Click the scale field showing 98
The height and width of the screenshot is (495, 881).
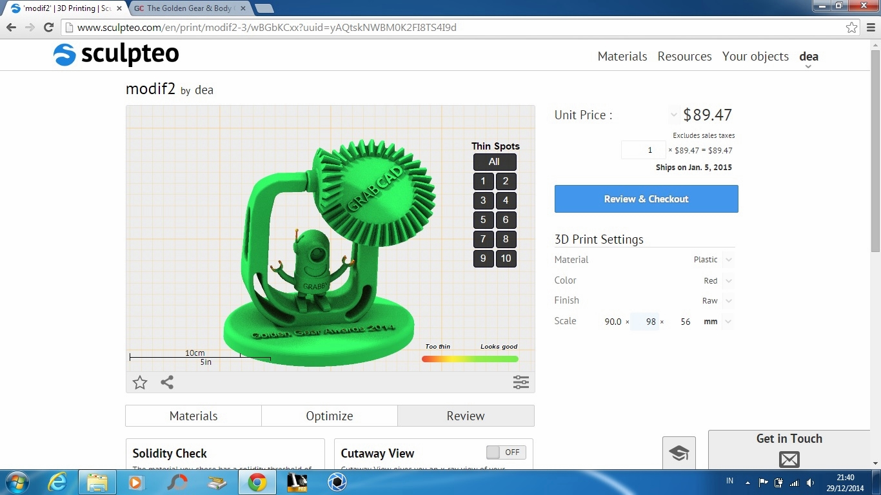click(645, 322)
